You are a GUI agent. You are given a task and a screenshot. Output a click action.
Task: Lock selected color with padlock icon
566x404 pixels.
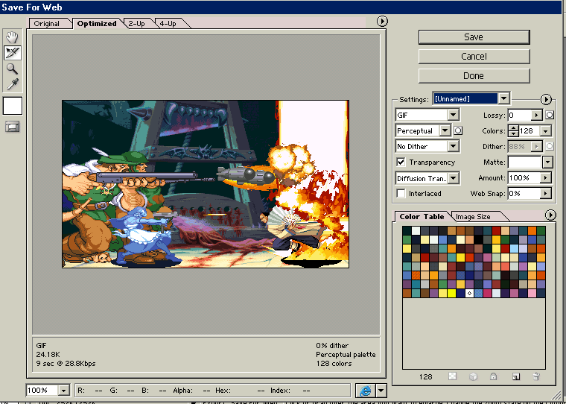coord(494,377)
